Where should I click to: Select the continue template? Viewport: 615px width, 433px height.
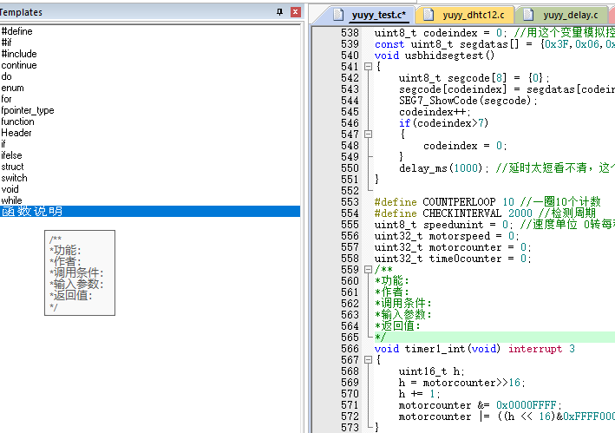(150, 65)
